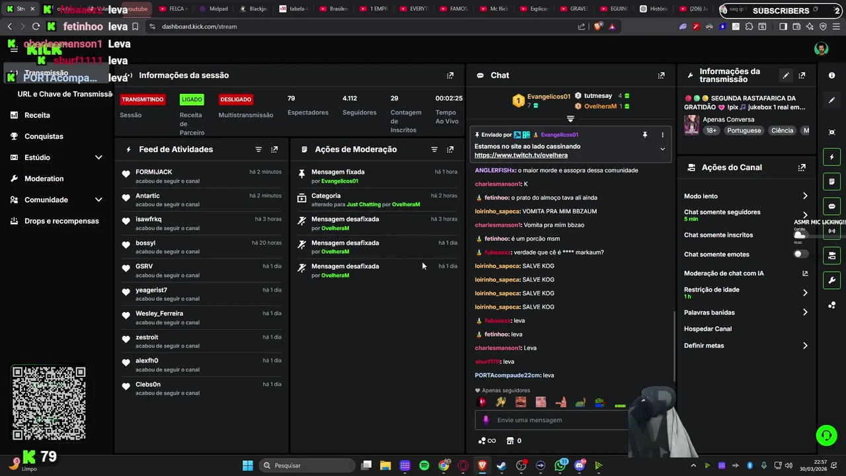Click Hospedar Canal action
The image size is (846, 476).
click(x=708, y=329)
